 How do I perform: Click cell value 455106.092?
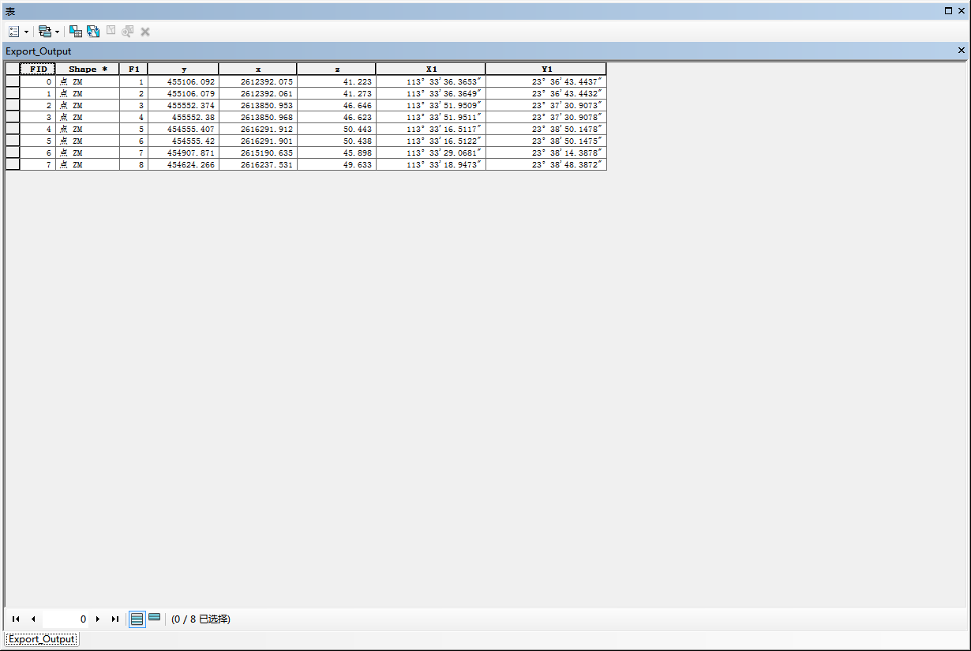pyautogui.click(x=183, y=81)
